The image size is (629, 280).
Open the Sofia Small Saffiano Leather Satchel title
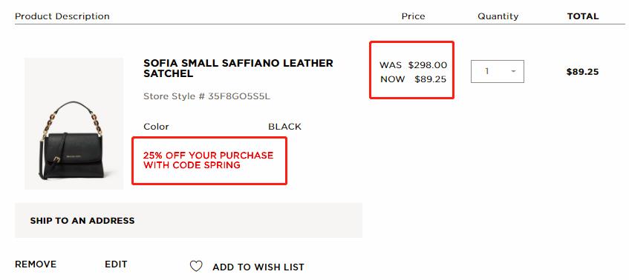(x=238, y=68)
